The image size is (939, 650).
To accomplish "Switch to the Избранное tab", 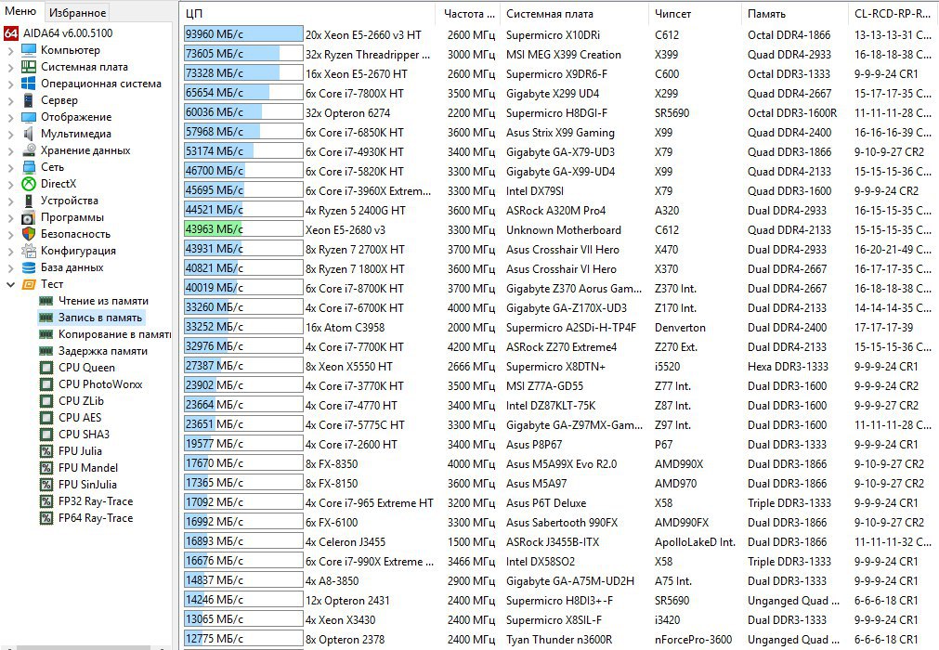I will [77, 13].
